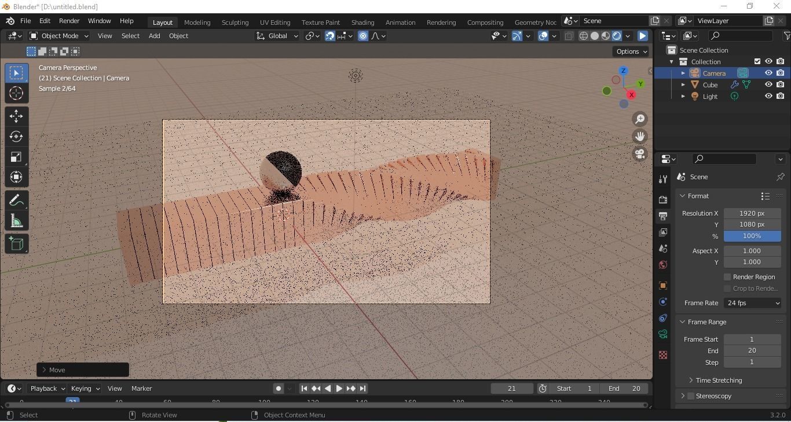Exclude Collection from view layer checkbox
The height and width of the screenshot is (422, 791).
click(757, 62)
